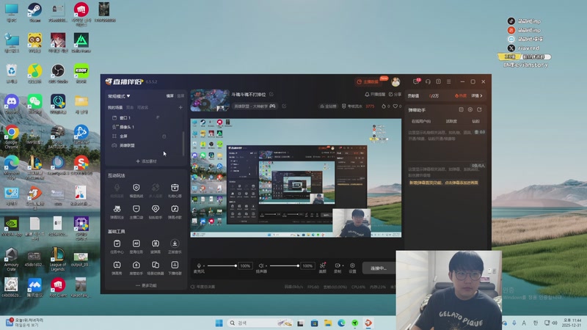Click the 录制 record icon
Viewport: 587px width, 330px height.
(x=337, y=267)
